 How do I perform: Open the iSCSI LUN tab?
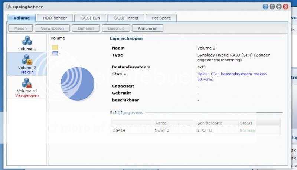(x=88, y=18)
